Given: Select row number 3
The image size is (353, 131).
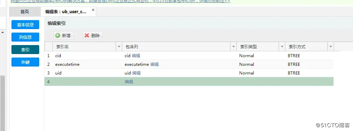Looking at the screenshot, I should click(48, 73).
